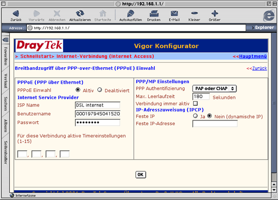Image resolution: width=278 pixels, height=200 pixels.
Task: Open the Verlauf side tab
Action: pyautogui.click(x=6, y=81)
